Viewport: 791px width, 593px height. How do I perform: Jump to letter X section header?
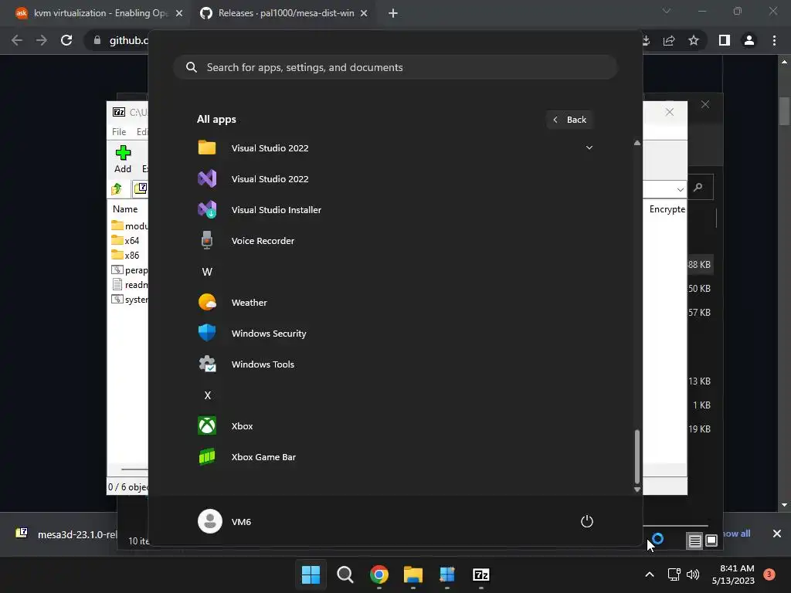coord(207,395)
